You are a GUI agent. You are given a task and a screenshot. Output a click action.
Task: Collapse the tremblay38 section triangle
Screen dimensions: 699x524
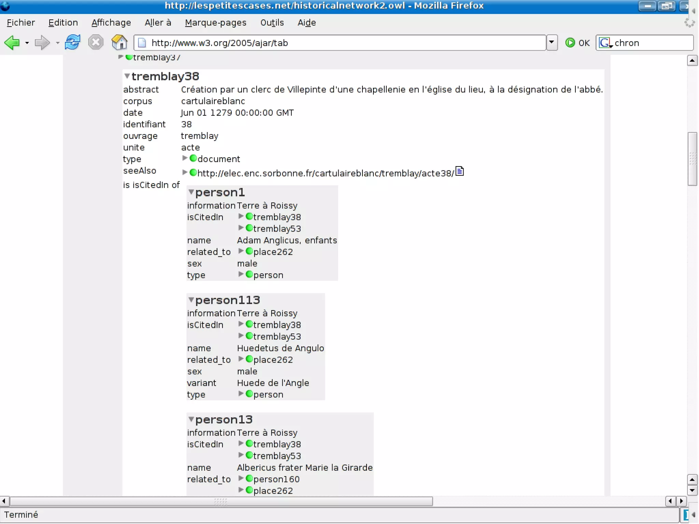coord(127,76)
